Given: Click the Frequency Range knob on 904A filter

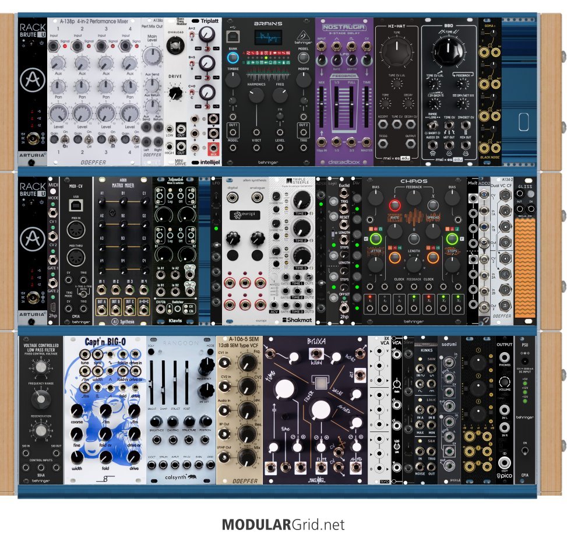Looking at the screenshot, I should (x=41, y=399).
